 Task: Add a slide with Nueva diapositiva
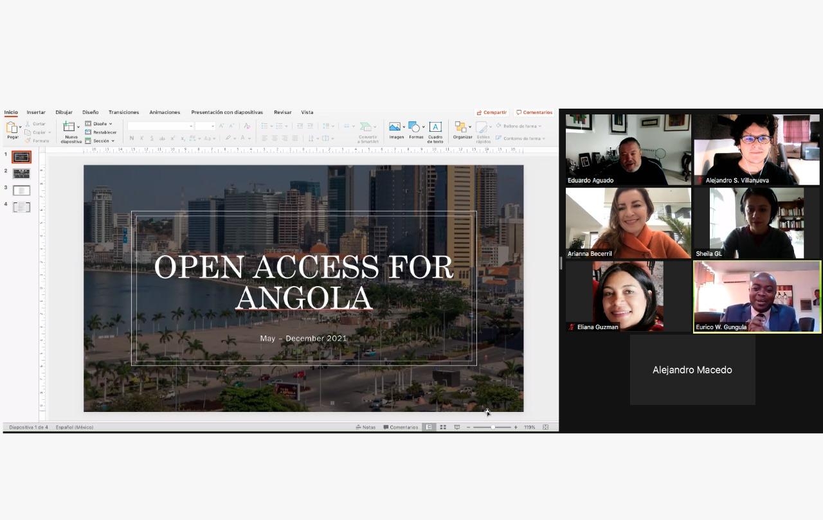(69, 127)
